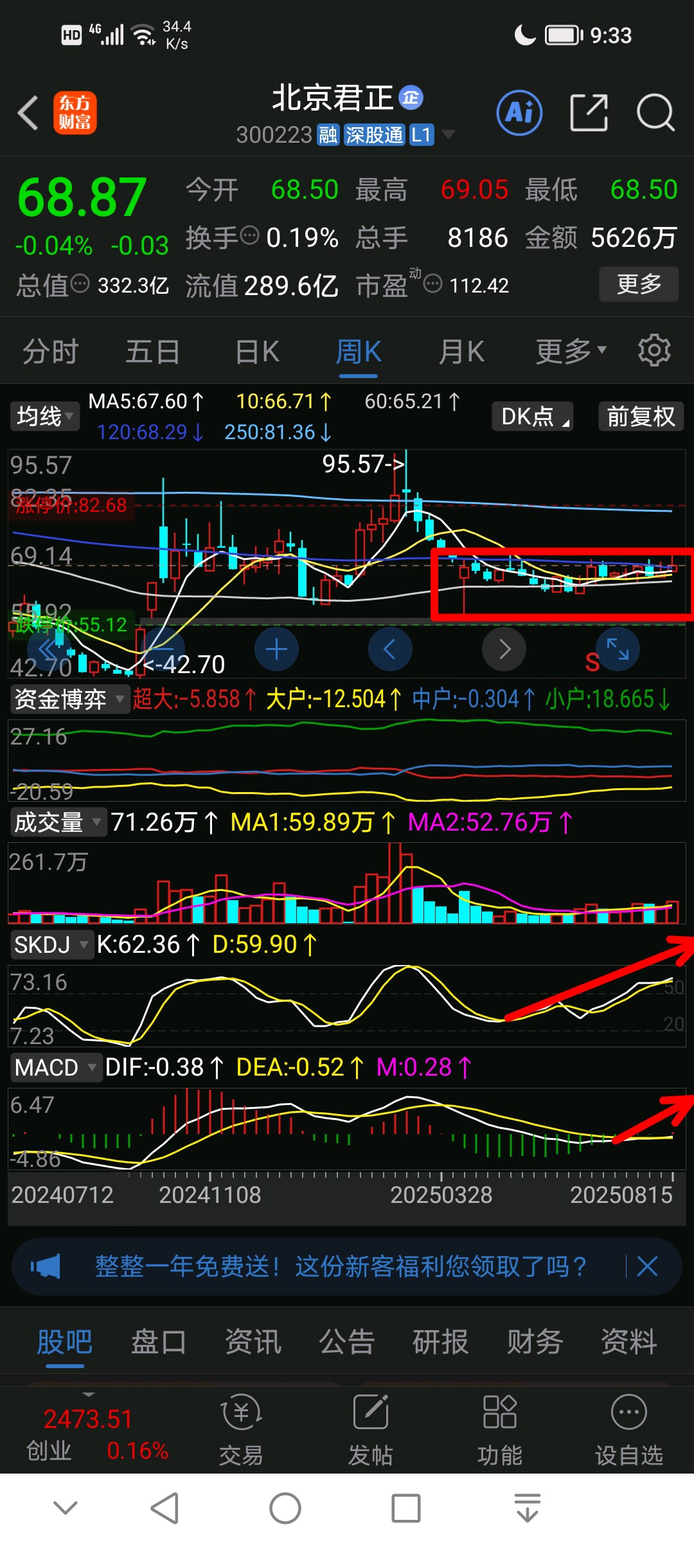Expand stock title dropdown arrow
Screen dimensions: 694x1543
click(448, 134)
